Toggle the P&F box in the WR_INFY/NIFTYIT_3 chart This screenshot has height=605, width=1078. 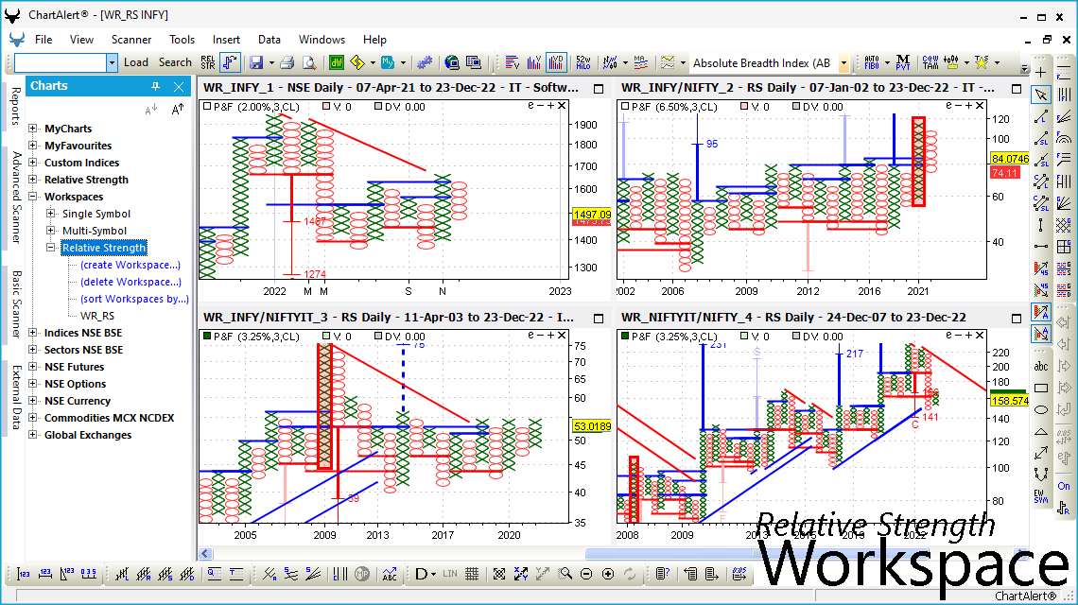click(207, 337)
